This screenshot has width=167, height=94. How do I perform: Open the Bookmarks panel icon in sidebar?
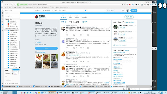tap(2, 10)
